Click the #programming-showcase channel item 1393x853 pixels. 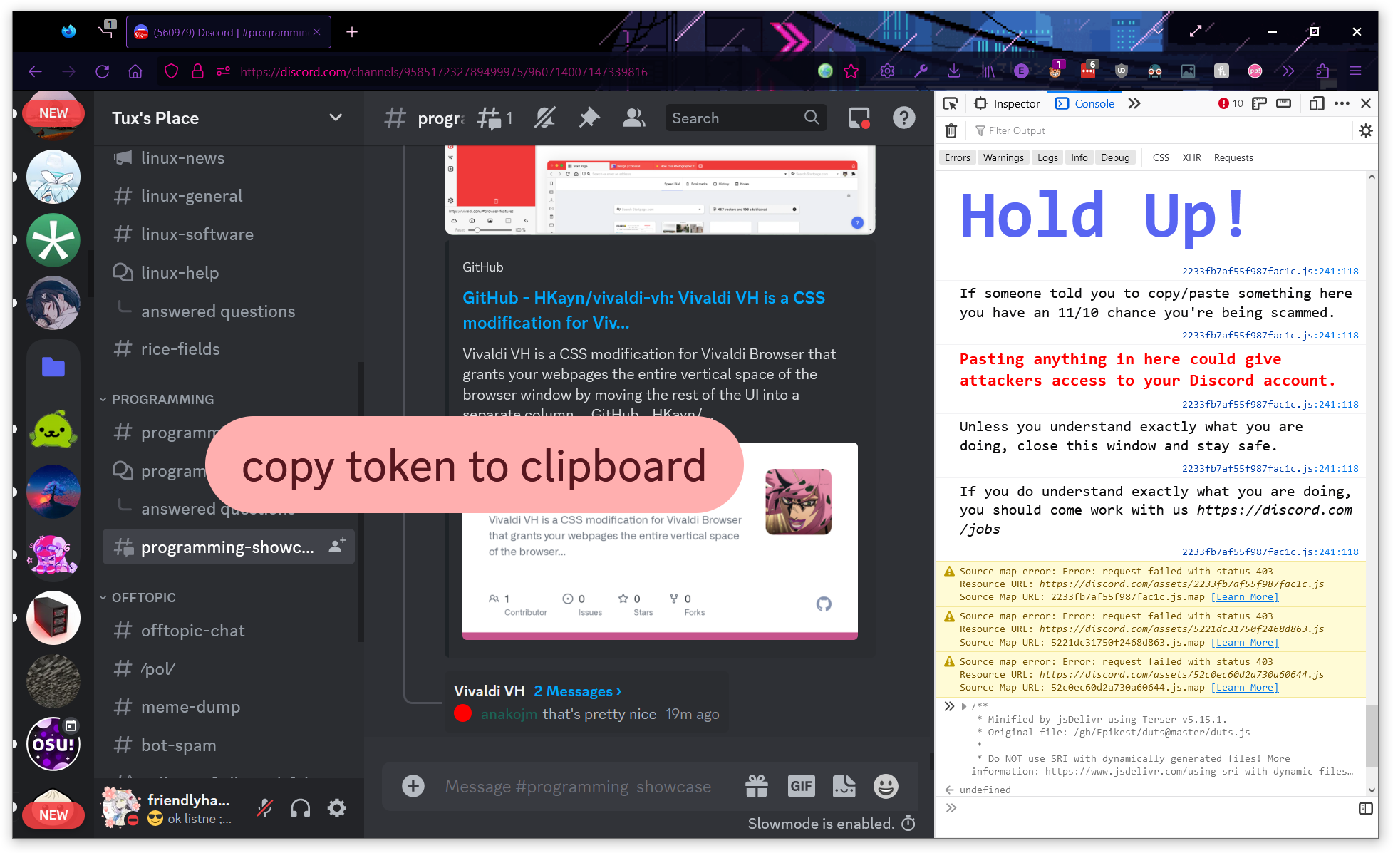pos(226,547)
